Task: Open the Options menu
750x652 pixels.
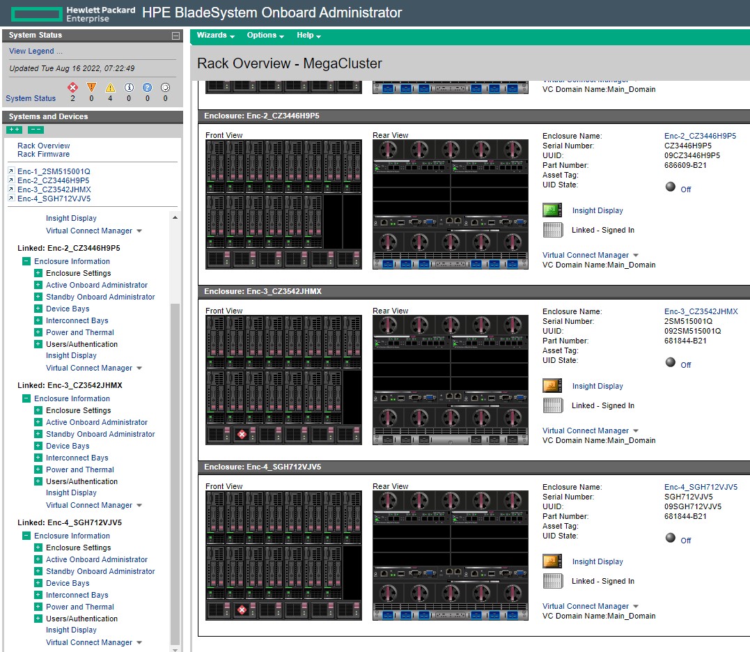Action: [x=265, y=36]
